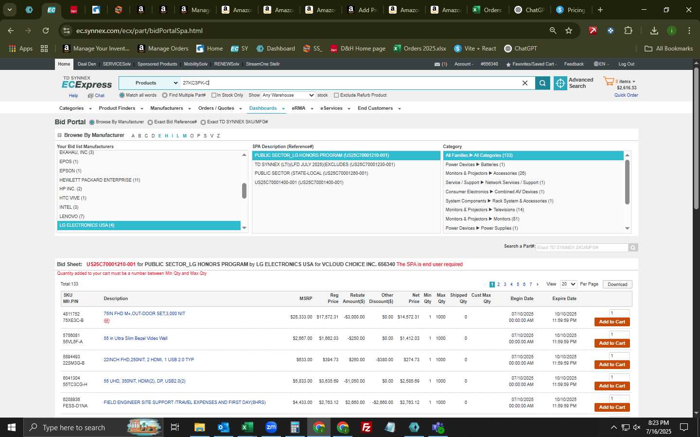Bookmark this page with the star icon

pos(569,31)
